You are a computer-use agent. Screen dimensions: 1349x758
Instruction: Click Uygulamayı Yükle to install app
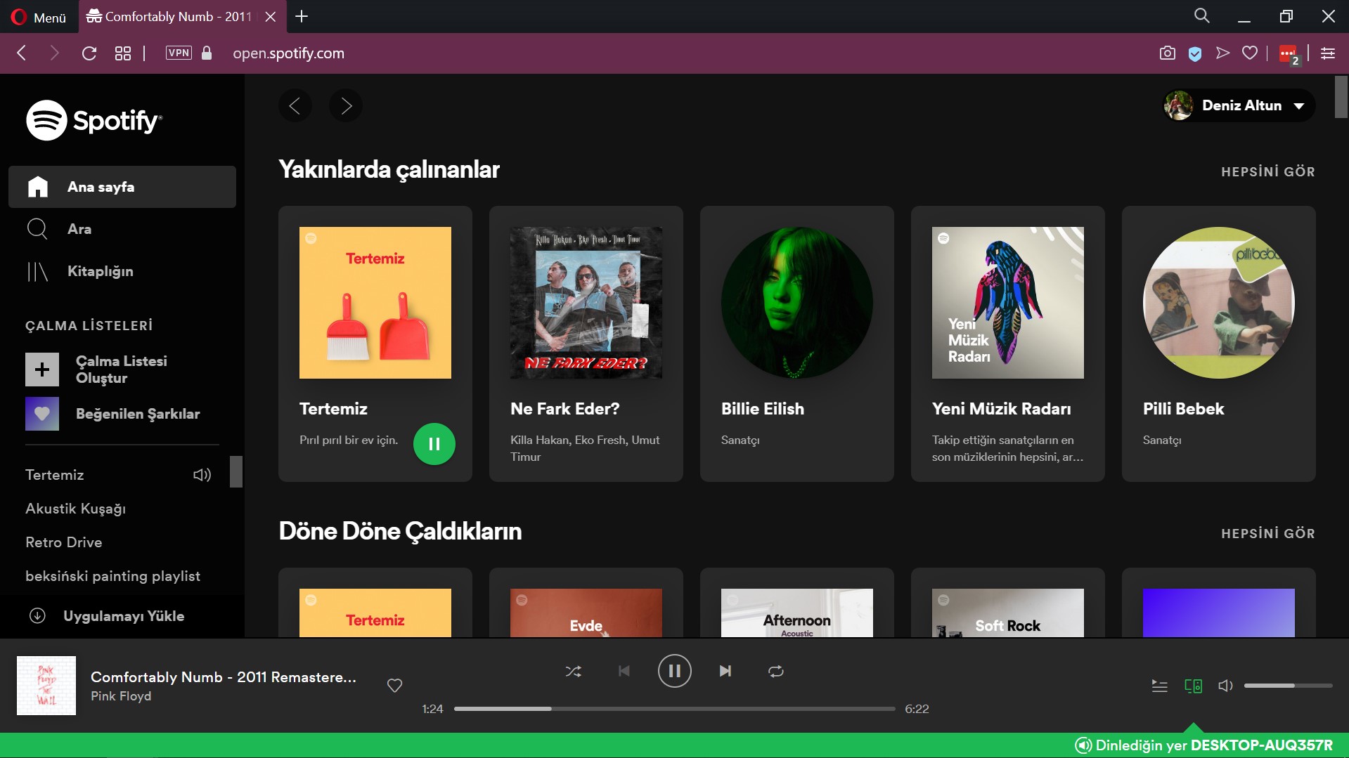coord(123,616)
